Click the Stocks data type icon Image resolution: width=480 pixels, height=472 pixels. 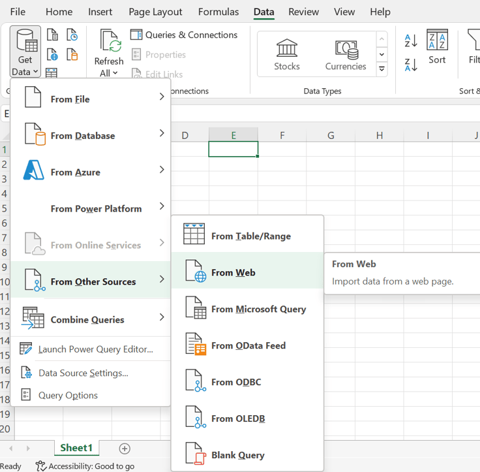point(286,49)
